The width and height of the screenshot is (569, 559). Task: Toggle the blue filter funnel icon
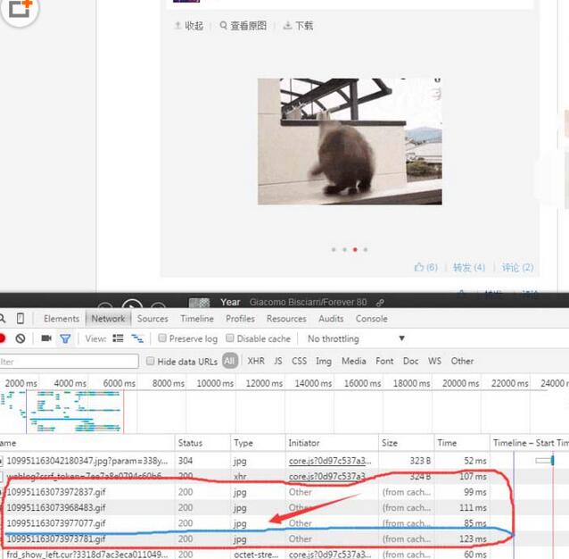[65, 339]
